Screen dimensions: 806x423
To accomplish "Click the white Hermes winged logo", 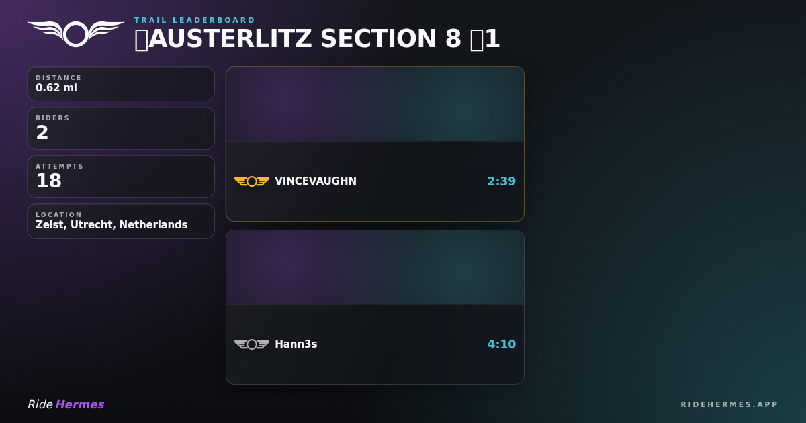I will [76, 34].
